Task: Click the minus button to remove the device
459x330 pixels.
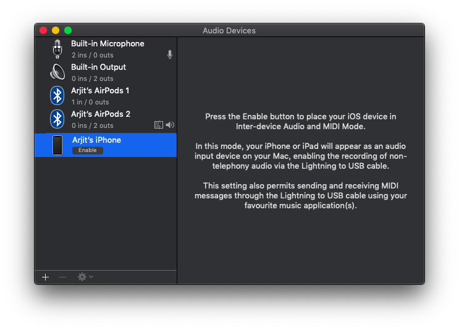Action: pos(62,277)
